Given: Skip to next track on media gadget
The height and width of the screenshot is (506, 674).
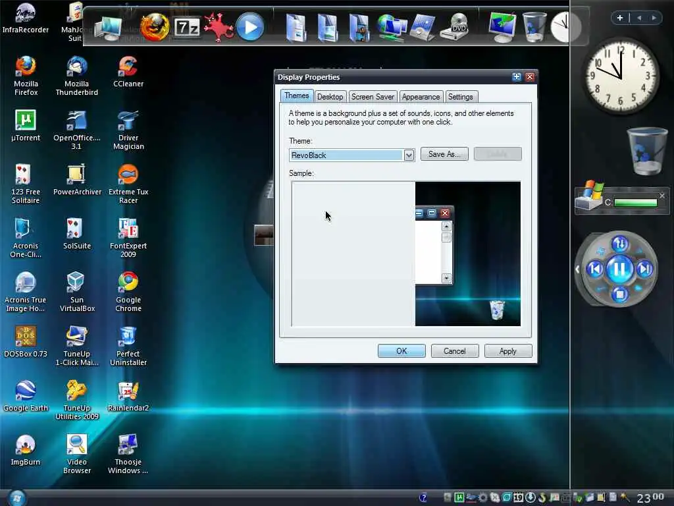Looking at the screenshot, I should click(645, 269).
